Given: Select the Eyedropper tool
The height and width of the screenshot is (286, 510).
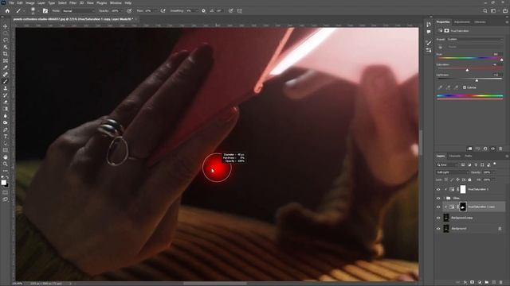Looking at the screenshot, I should tap(6, 68).
